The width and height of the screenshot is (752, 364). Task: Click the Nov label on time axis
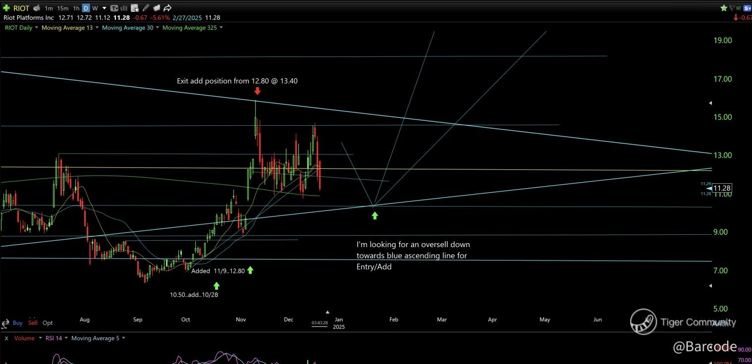[241, 320]
